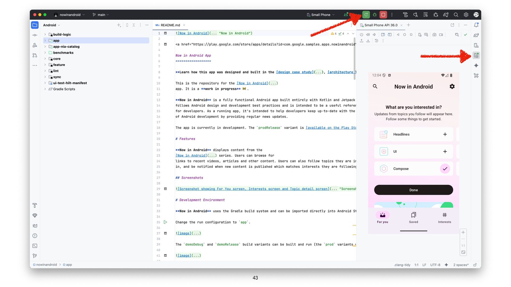Open Project folder tool window icon
Viewport: 511px width, 287px height.
(35, 25)
